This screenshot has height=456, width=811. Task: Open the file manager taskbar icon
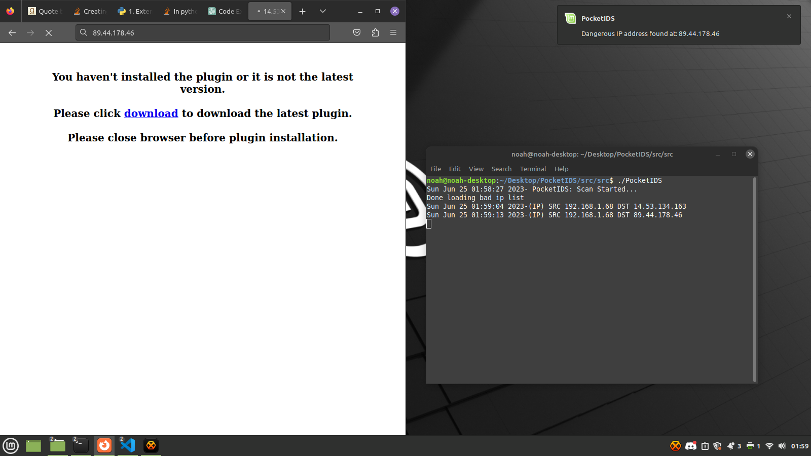point(57,446)
